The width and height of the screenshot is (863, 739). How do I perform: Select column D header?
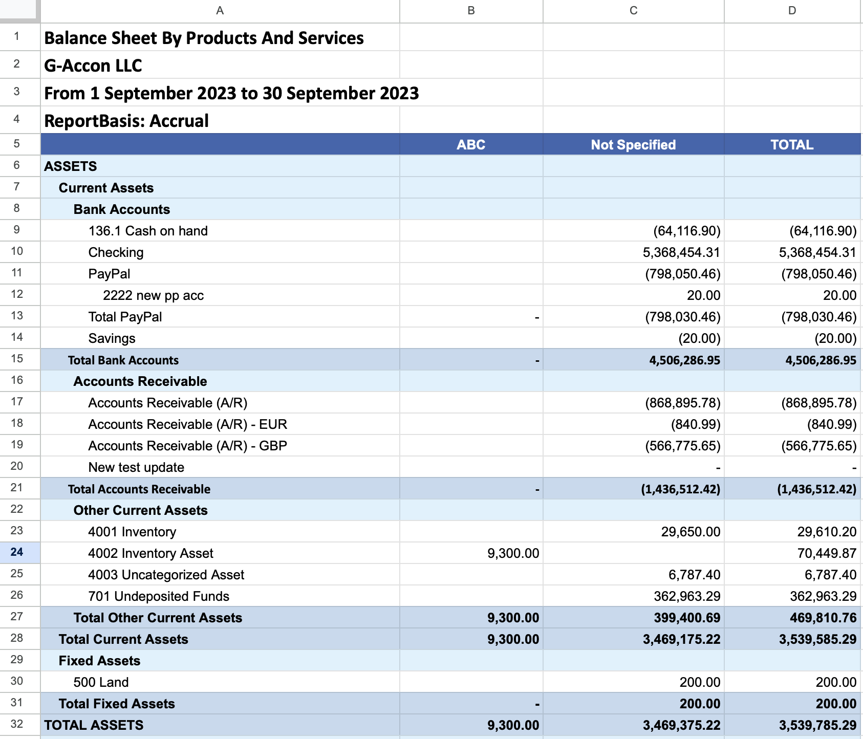pyautogui.click(x=792, y=11)
